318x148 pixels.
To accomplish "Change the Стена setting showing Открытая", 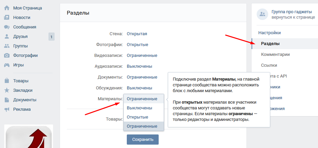I will (137, 34).
